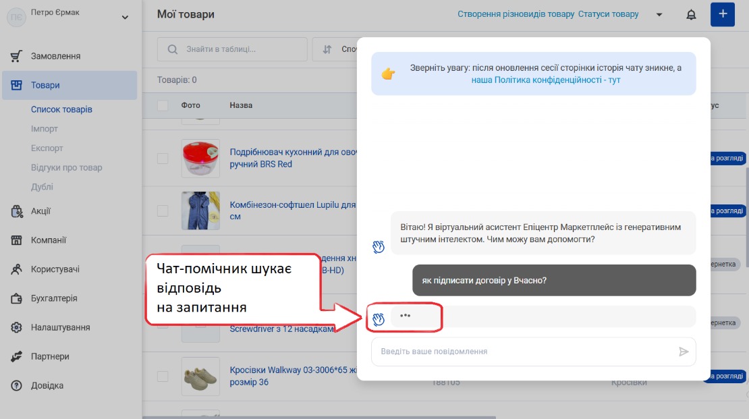Check the box for Подрібнювач кухонний product
The width and height of the screenshot is (749, 419).
(163, 158)
